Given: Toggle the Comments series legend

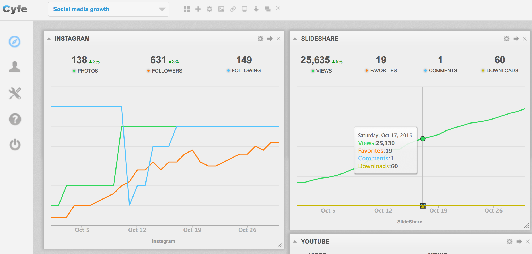Looking at the screenshot, I should click(x=440, y=70).
